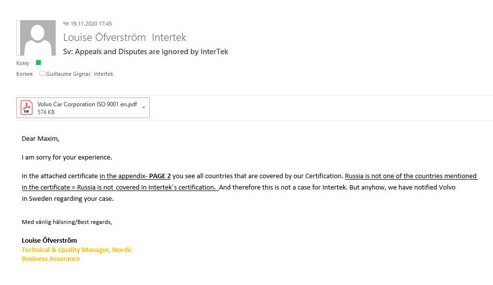493x285 pixels.
Task: Click the Копия field label
Action: tap(24, 74)
